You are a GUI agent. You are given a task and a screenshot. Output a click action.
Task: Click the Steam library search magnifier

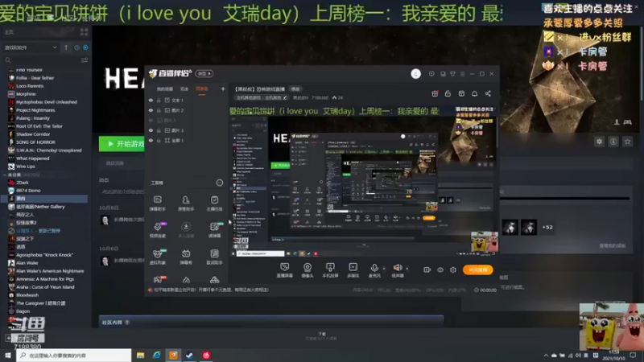click(x=7, y=60)
